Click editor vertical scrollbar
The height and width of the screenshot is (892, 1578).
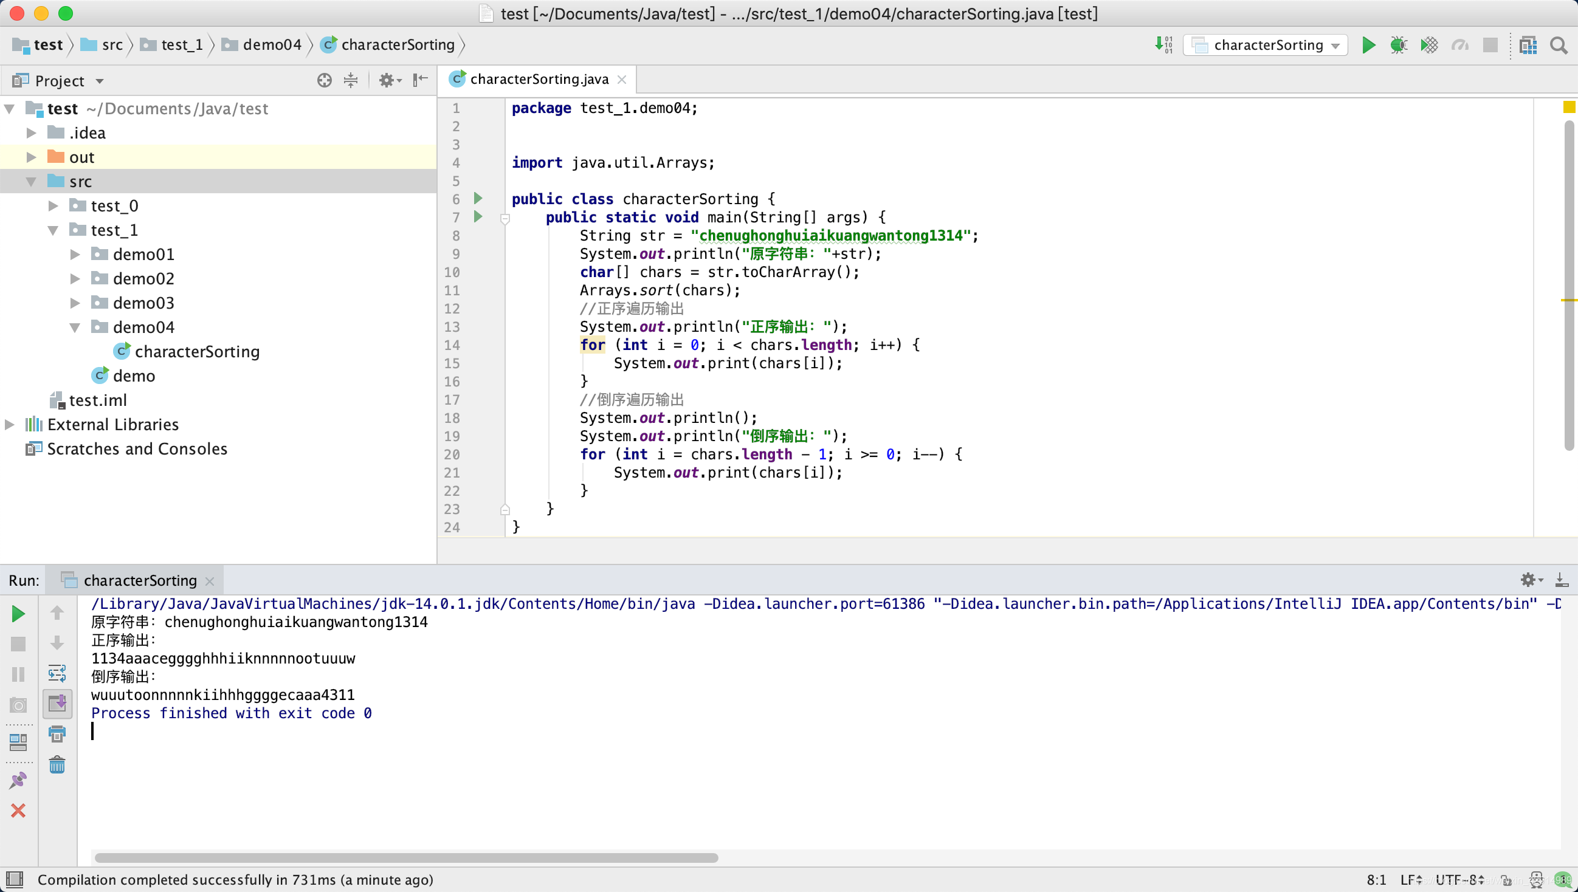click(x=1569, y=285)
